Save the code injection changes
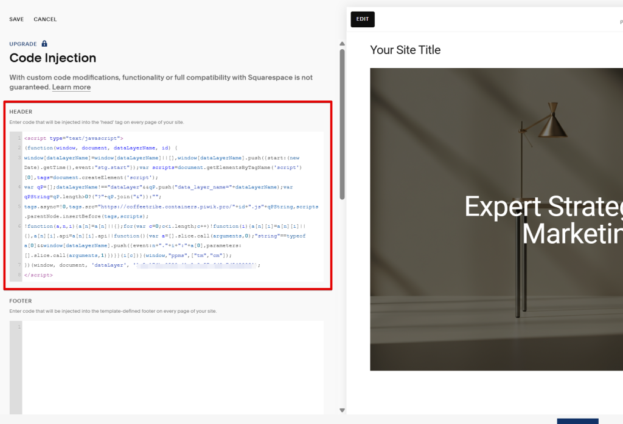Screen dimensions: 623x424 click(x=16, y=19)
